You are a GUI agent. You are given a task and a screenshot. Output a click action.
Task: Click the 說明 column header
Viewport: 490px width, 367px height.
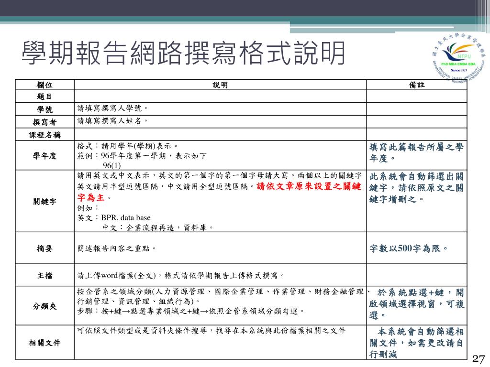(x=220, y=85)
